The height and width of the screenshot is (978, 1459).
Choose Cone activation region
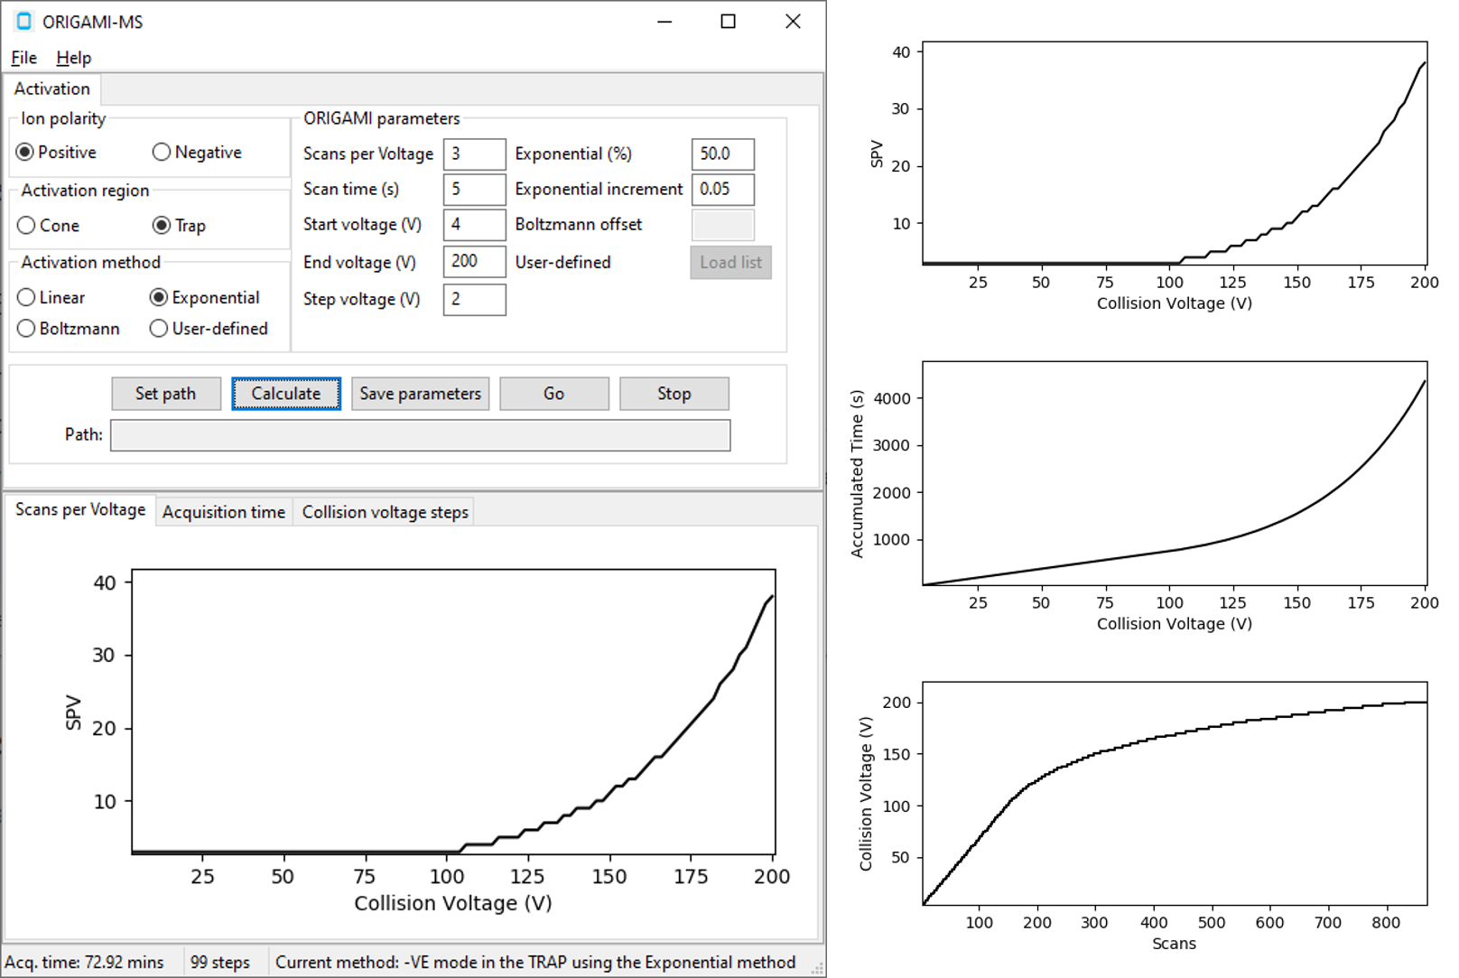(49, 225)
